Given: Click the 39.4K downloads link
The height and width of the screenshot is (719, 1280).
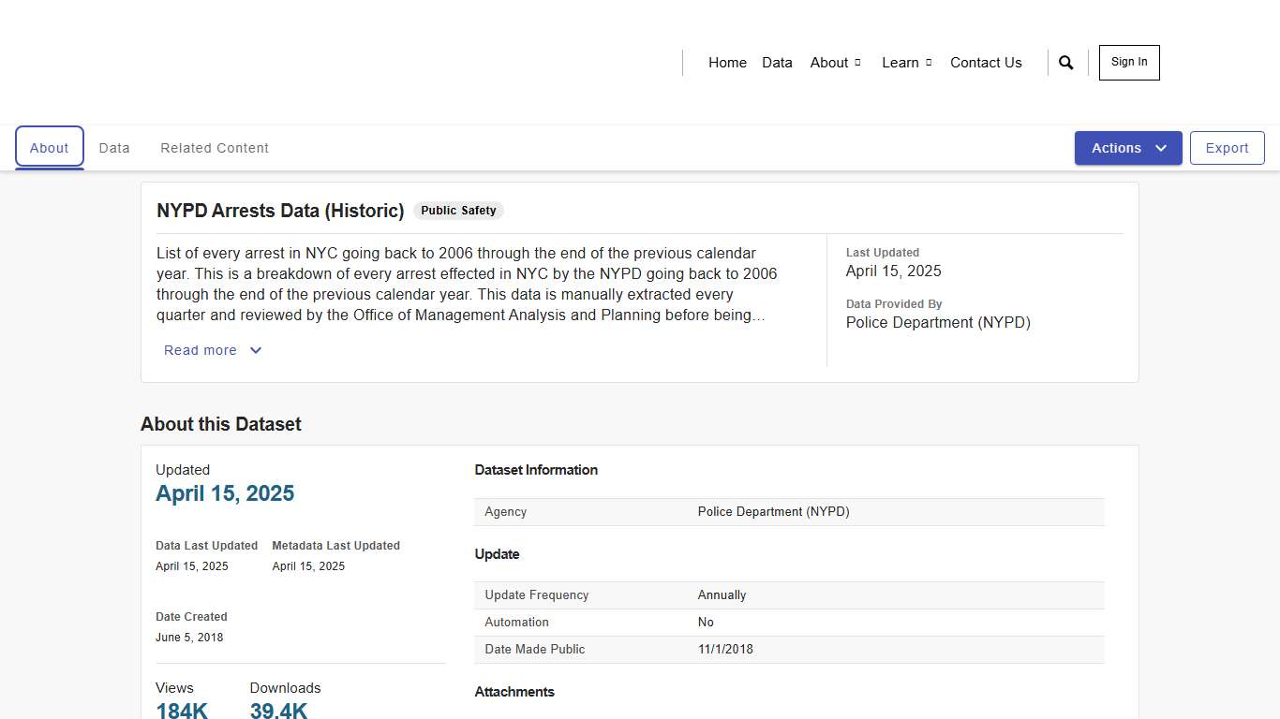Looking at the screenshot, I should point(278,711).
